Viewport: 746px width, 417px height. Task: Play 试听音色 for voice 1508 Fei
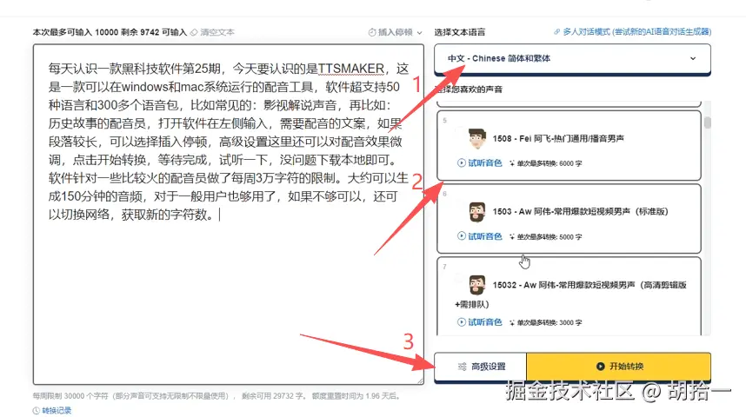480,163
